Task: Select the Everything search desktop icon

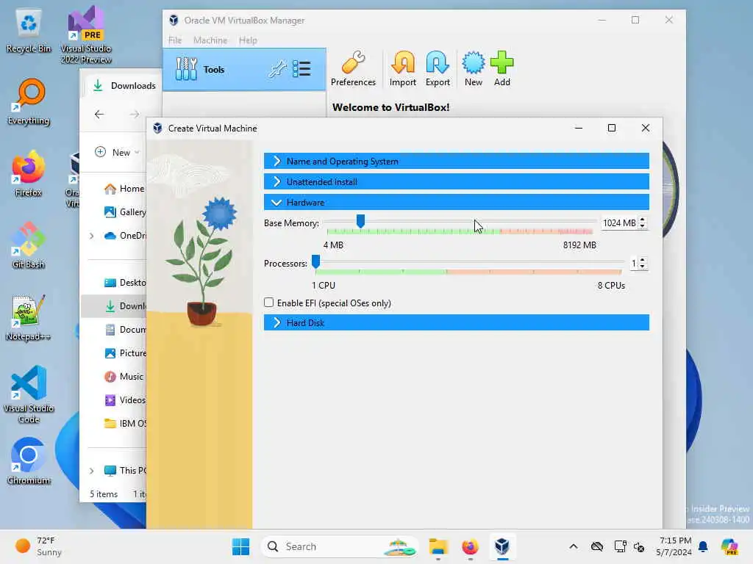Action: 29,102
